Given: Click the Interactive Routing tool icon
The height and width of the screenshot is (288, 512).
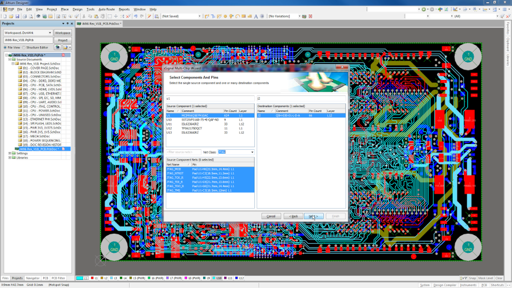Looking at the screenshot, I should (x=207, y=16).
